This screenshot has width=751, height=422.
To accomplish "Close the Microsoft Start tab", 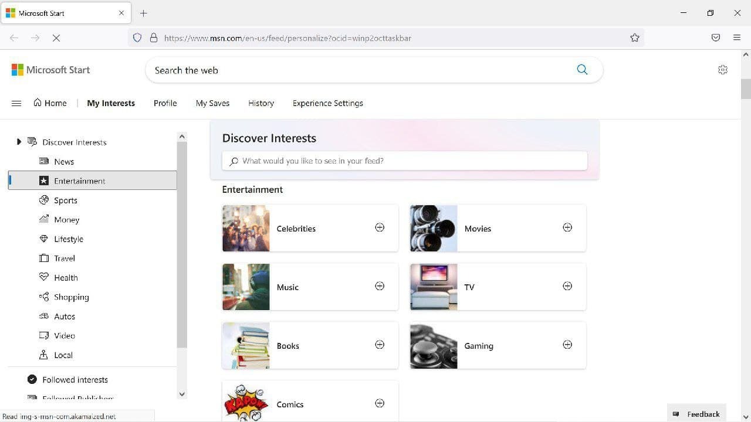I will coord(121,13).
